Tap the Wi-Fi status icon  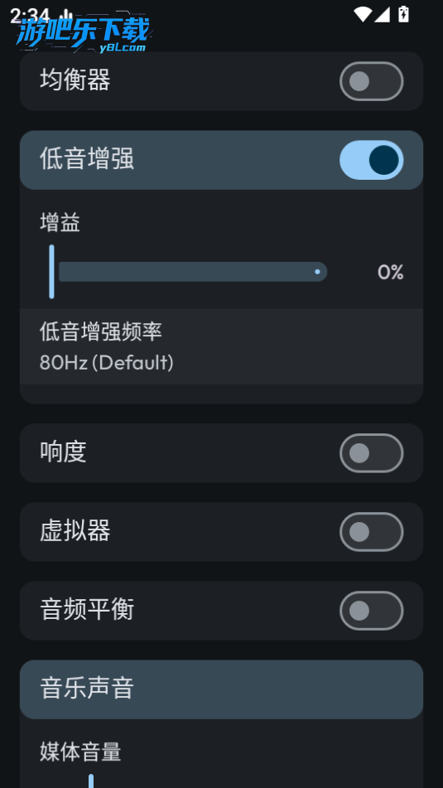click(x=362, y=14)
